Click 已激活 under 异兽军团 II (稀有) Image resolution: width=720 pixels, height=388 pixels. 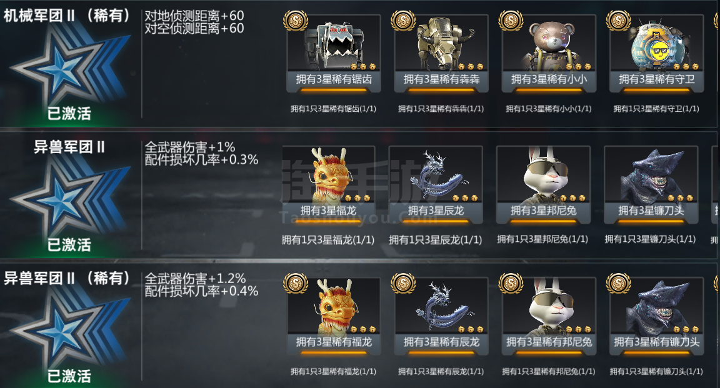69,376
